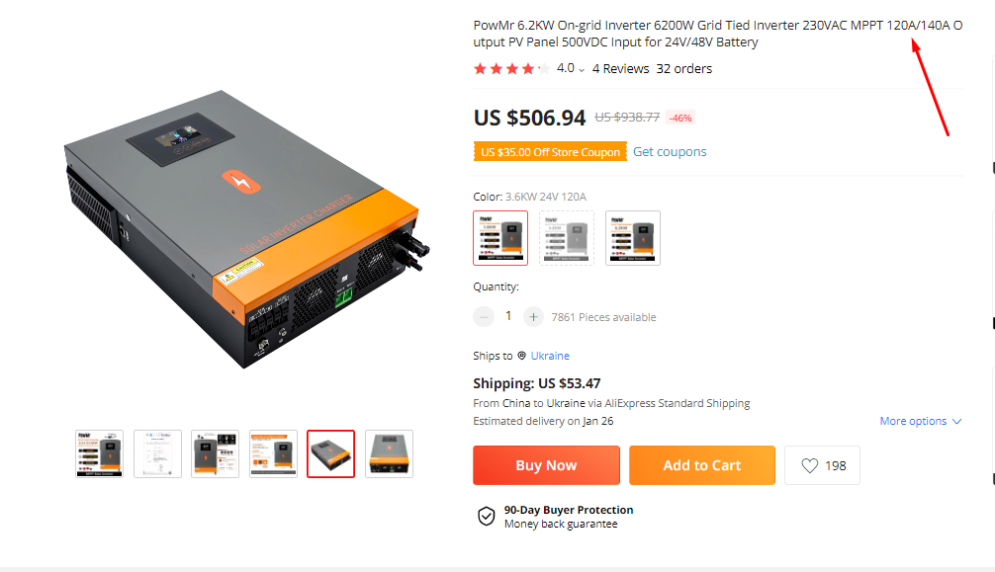Click the Buy Now button
The image size is (995, 572).
pyautogui.click(x=546, y=465)
